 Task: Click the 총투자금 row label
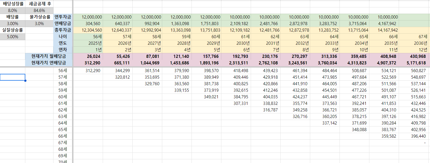click(x=63, y=30)
